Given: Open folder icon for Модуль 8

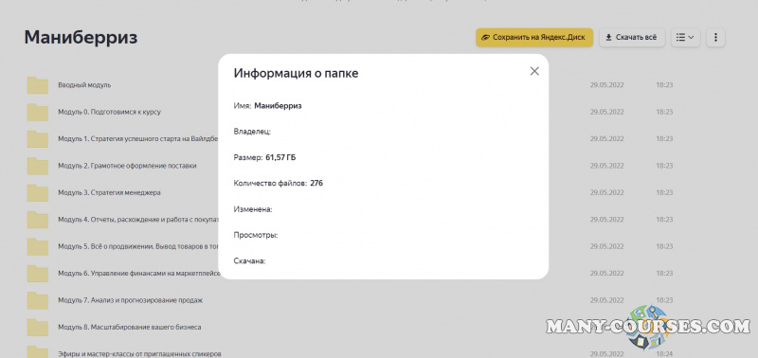Looking at the screenshot, I should pos(38,327).
